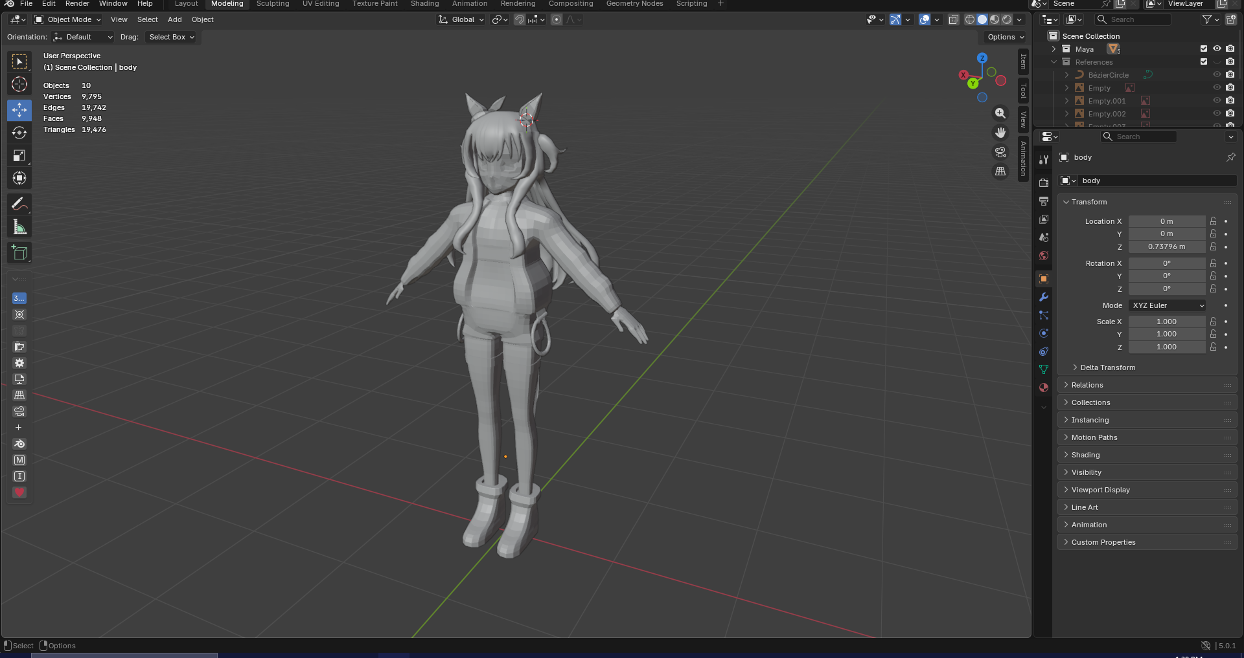
Task: Select the Measure tool
Action: coord(19,227)
